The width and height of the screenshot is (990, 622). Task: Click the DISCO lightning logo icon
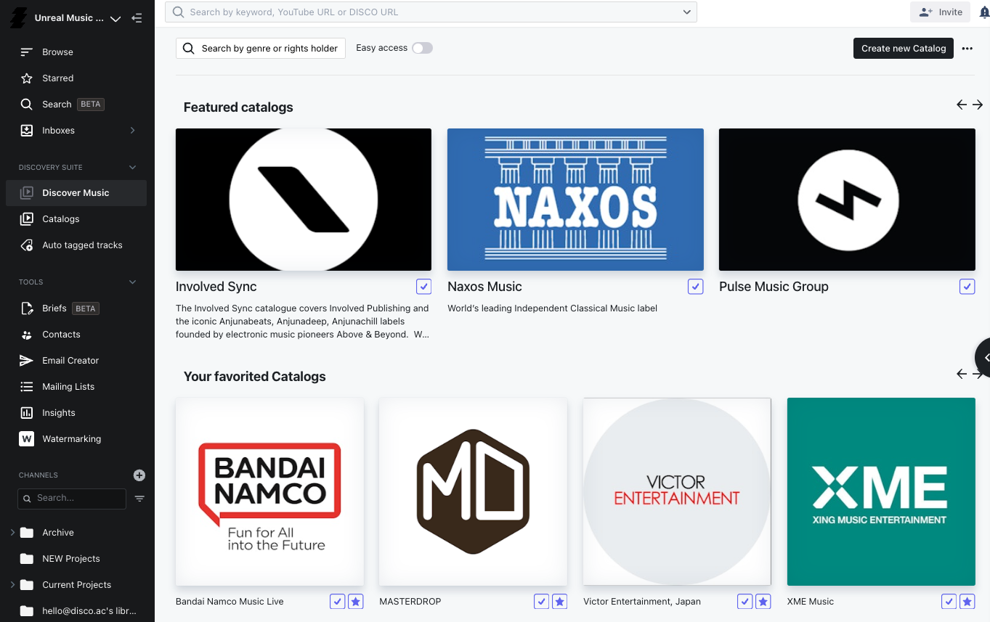pyautogui.click(x=18, y=18)
